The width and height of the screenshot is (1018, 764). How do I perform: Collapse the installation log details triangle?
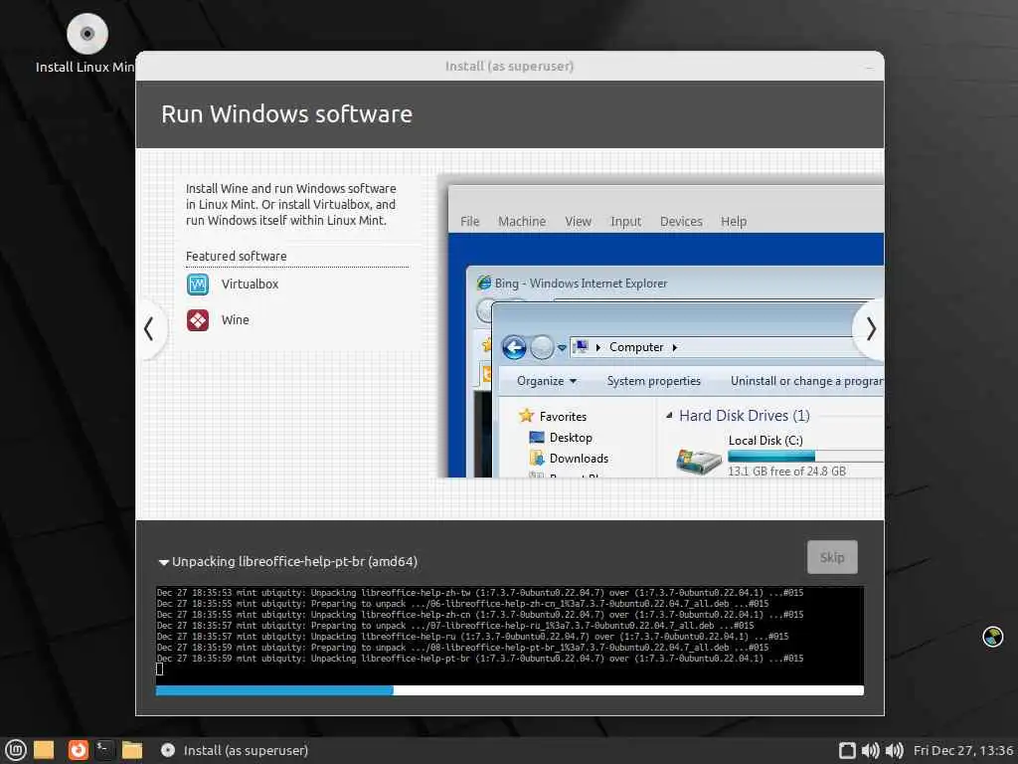pyautogui.click(x=164, y=563)
